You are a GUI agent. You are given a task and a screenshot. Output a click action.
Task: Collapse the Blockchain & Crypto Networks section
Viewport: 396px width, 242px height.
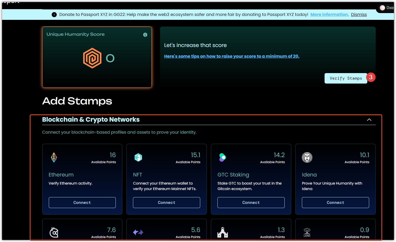point(369,120)
